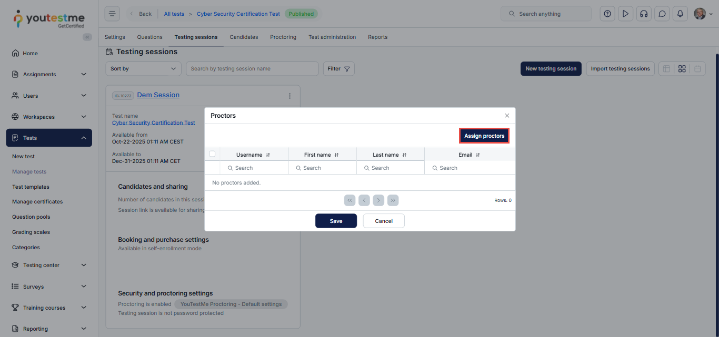This screenshot has width=719, height=337.
Task: Focus the Search anything box
Action: point(546,14)
